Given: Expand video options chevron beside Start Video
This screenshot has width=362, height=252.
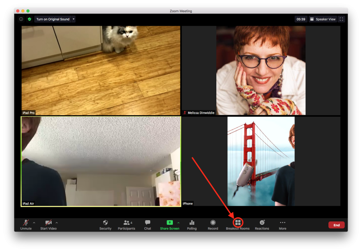Looking at the screenshot, I should click(57, 223).
